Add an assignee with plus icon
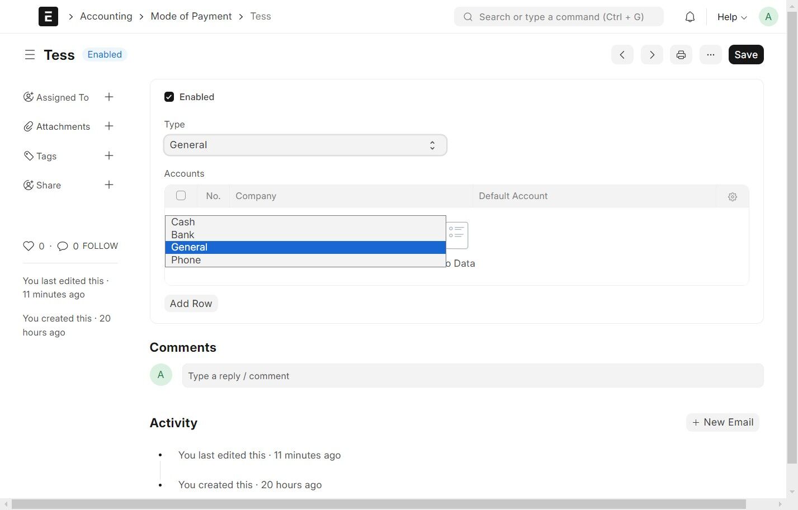The height and width of the screenshot is (510, 798). click(109, 97)
